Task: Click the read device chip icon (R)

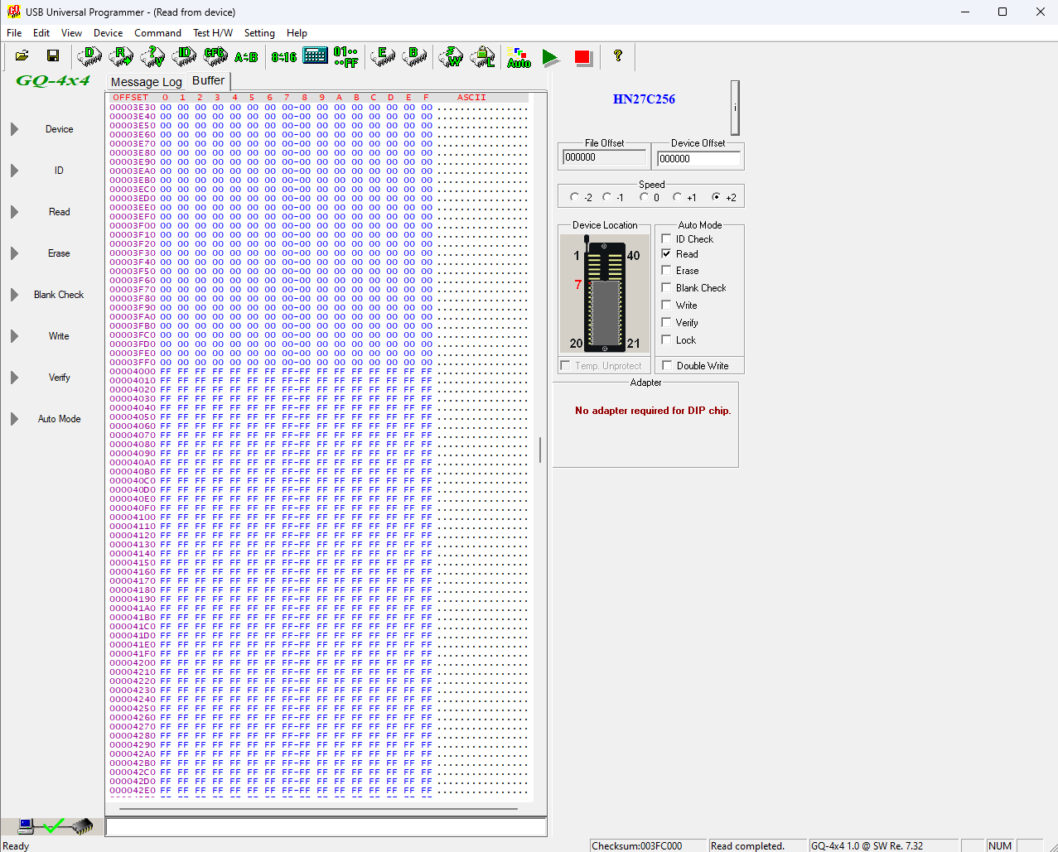Action: 121,56
